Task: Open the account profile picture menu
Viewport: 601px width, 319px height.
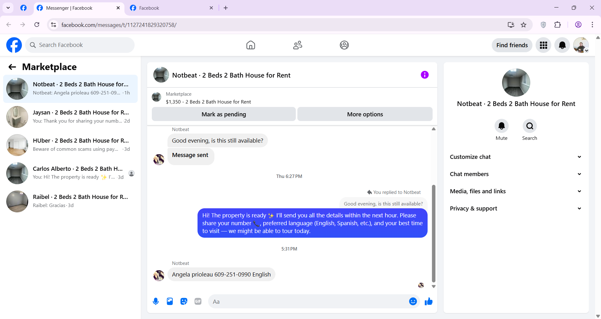Action: [x=581, y=45]
